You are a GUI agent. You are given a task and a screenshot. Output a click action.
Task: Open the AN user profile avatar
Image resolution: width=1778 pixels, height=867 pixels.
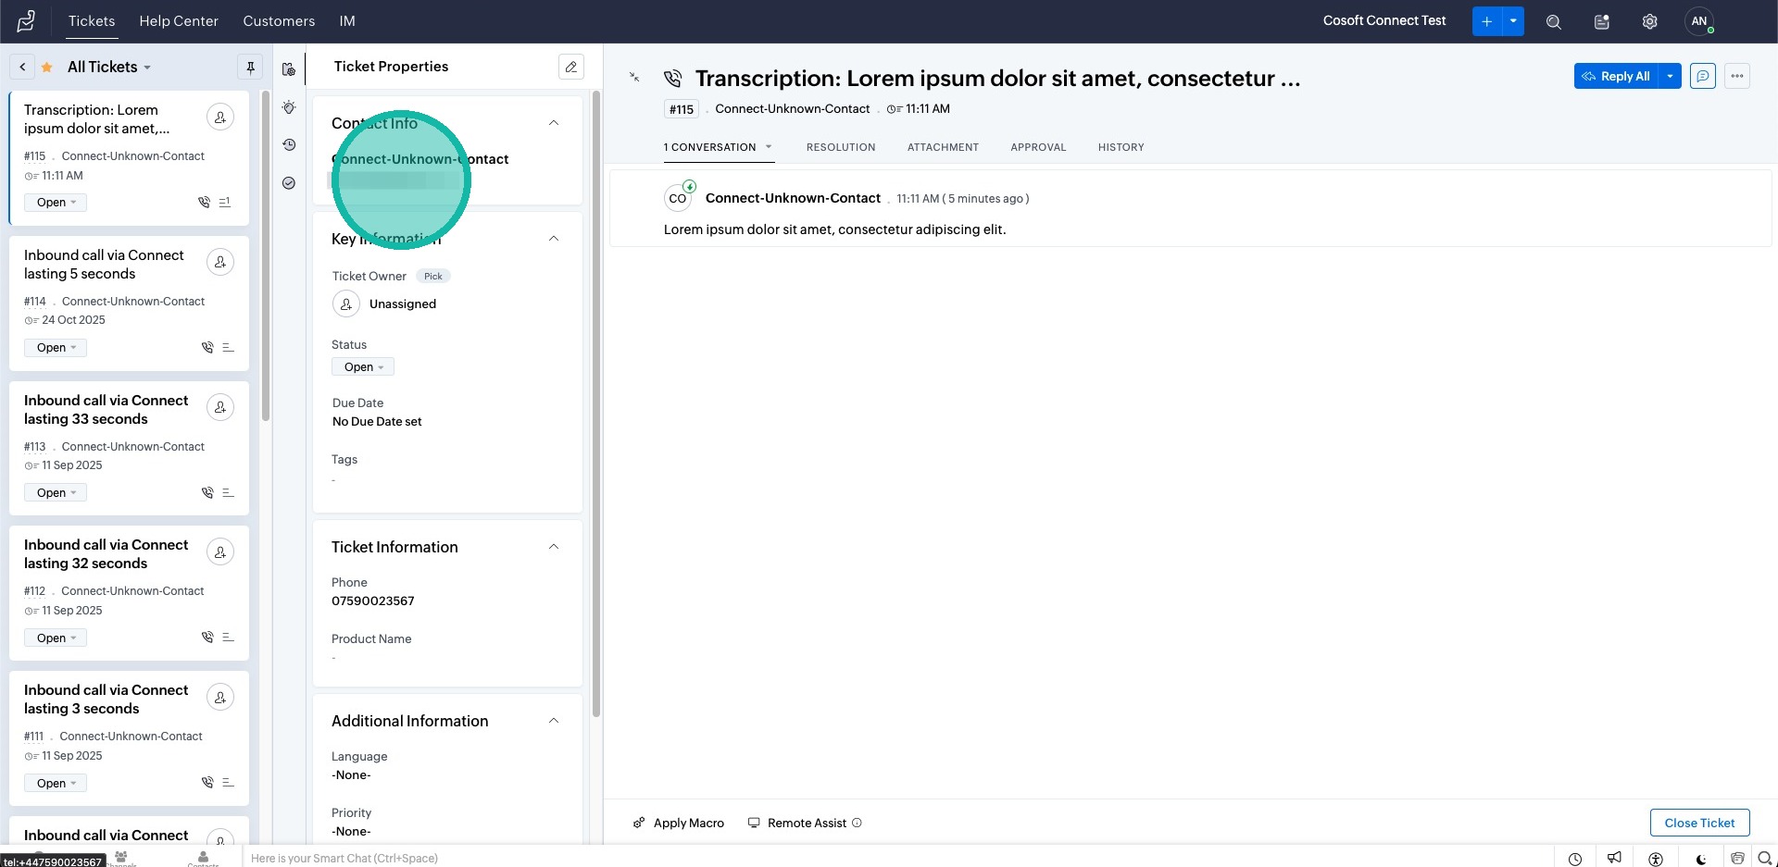[x=1699, y=21]
